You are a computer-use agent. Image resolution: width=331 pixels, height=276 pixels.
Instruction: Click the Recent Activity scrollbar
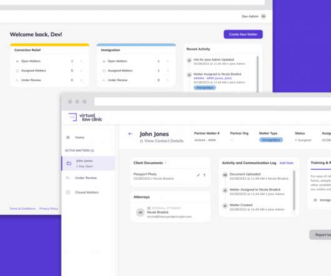257,74
